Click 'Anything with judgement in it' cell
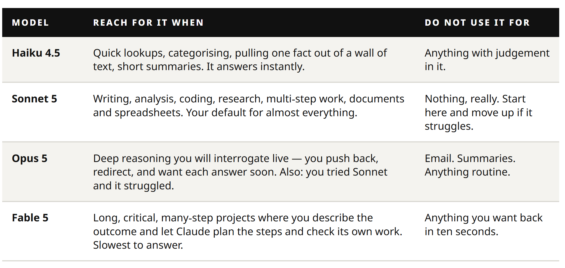 [x=487, y=60]
